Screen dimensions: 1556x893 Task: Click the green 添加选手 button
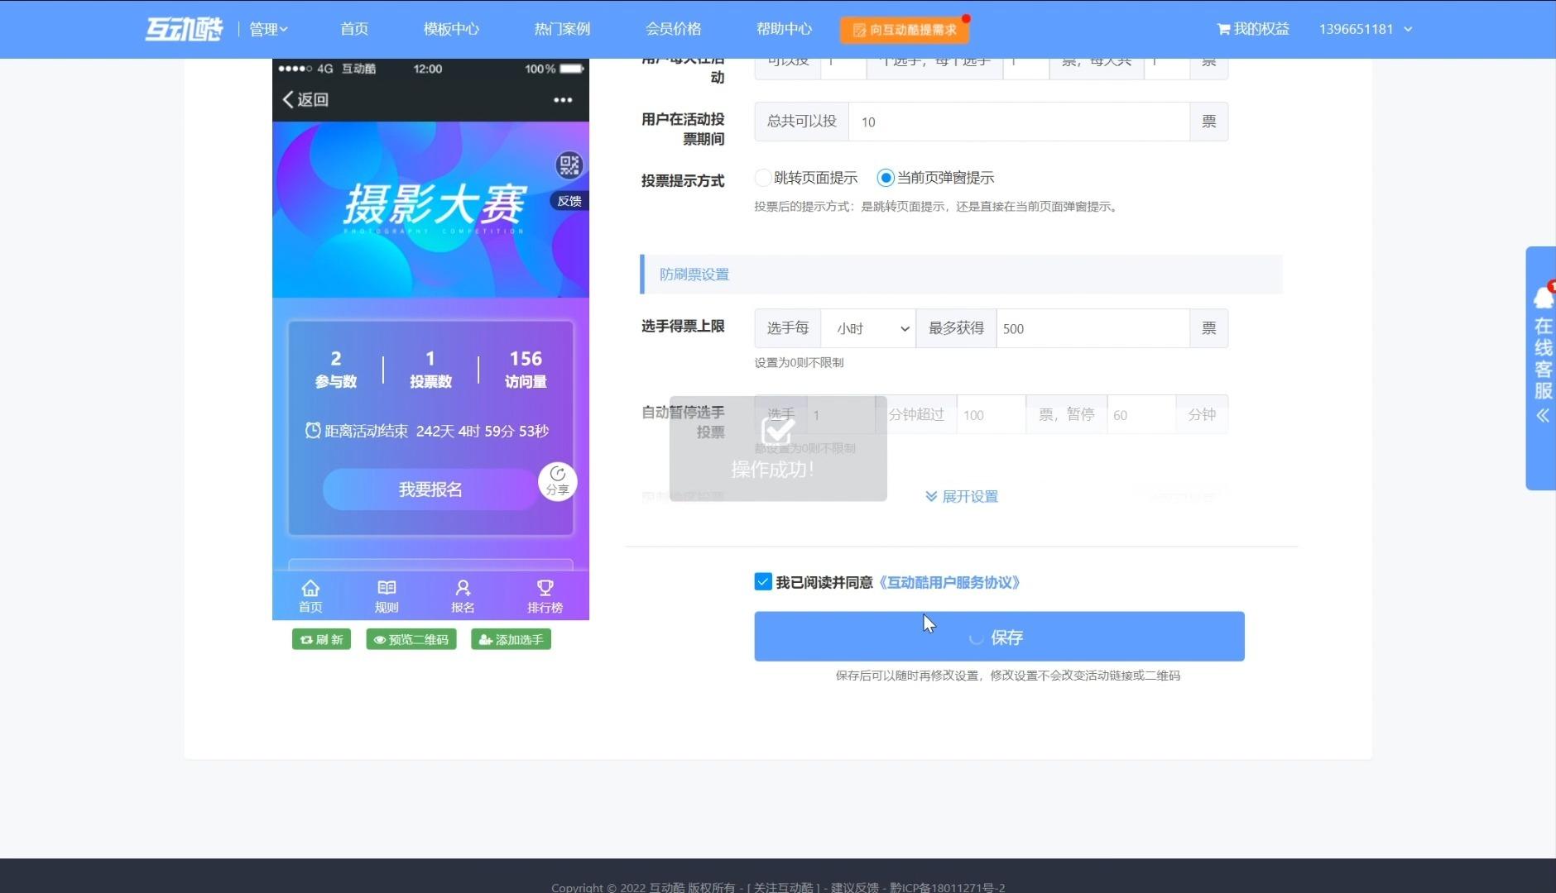coord(511,639)
